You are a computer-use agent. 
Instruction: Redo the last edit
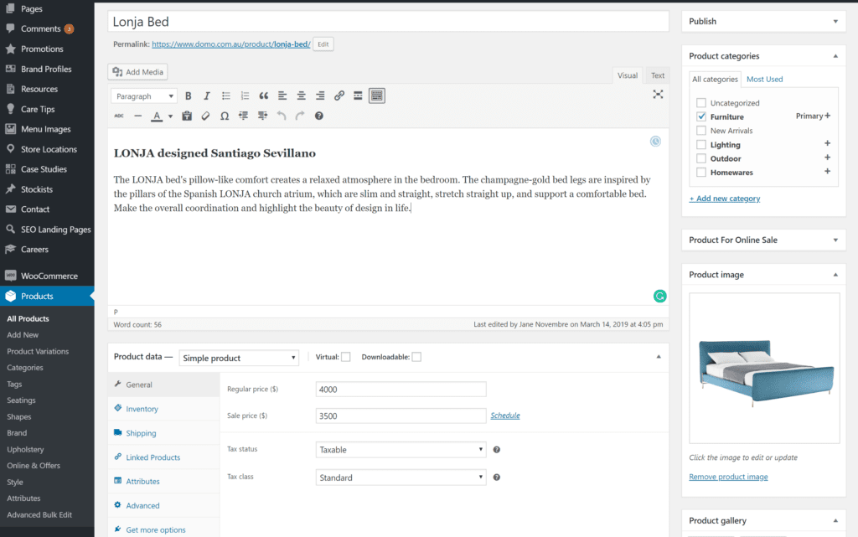tap(300, 116)
